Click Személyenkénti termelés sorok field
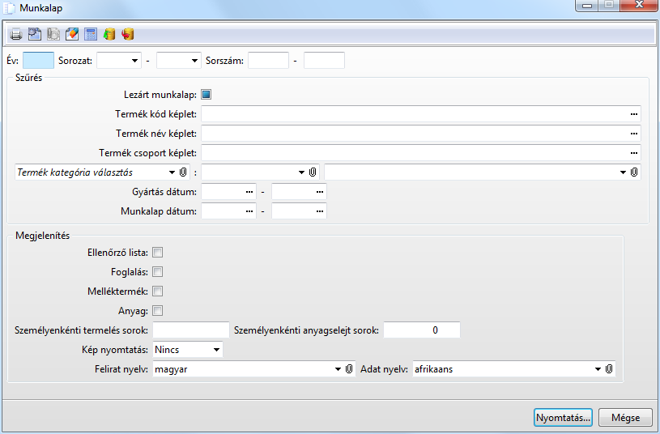This screenshot has width=660, height=434. 191,330
